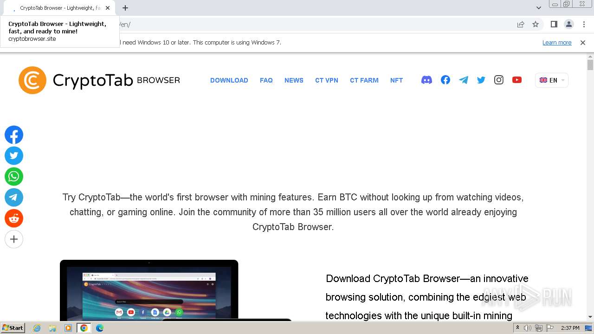Open the browser side panel icon
Viewport: 594px width, 334px height.
pyautogui.click(x=554, y=25)
